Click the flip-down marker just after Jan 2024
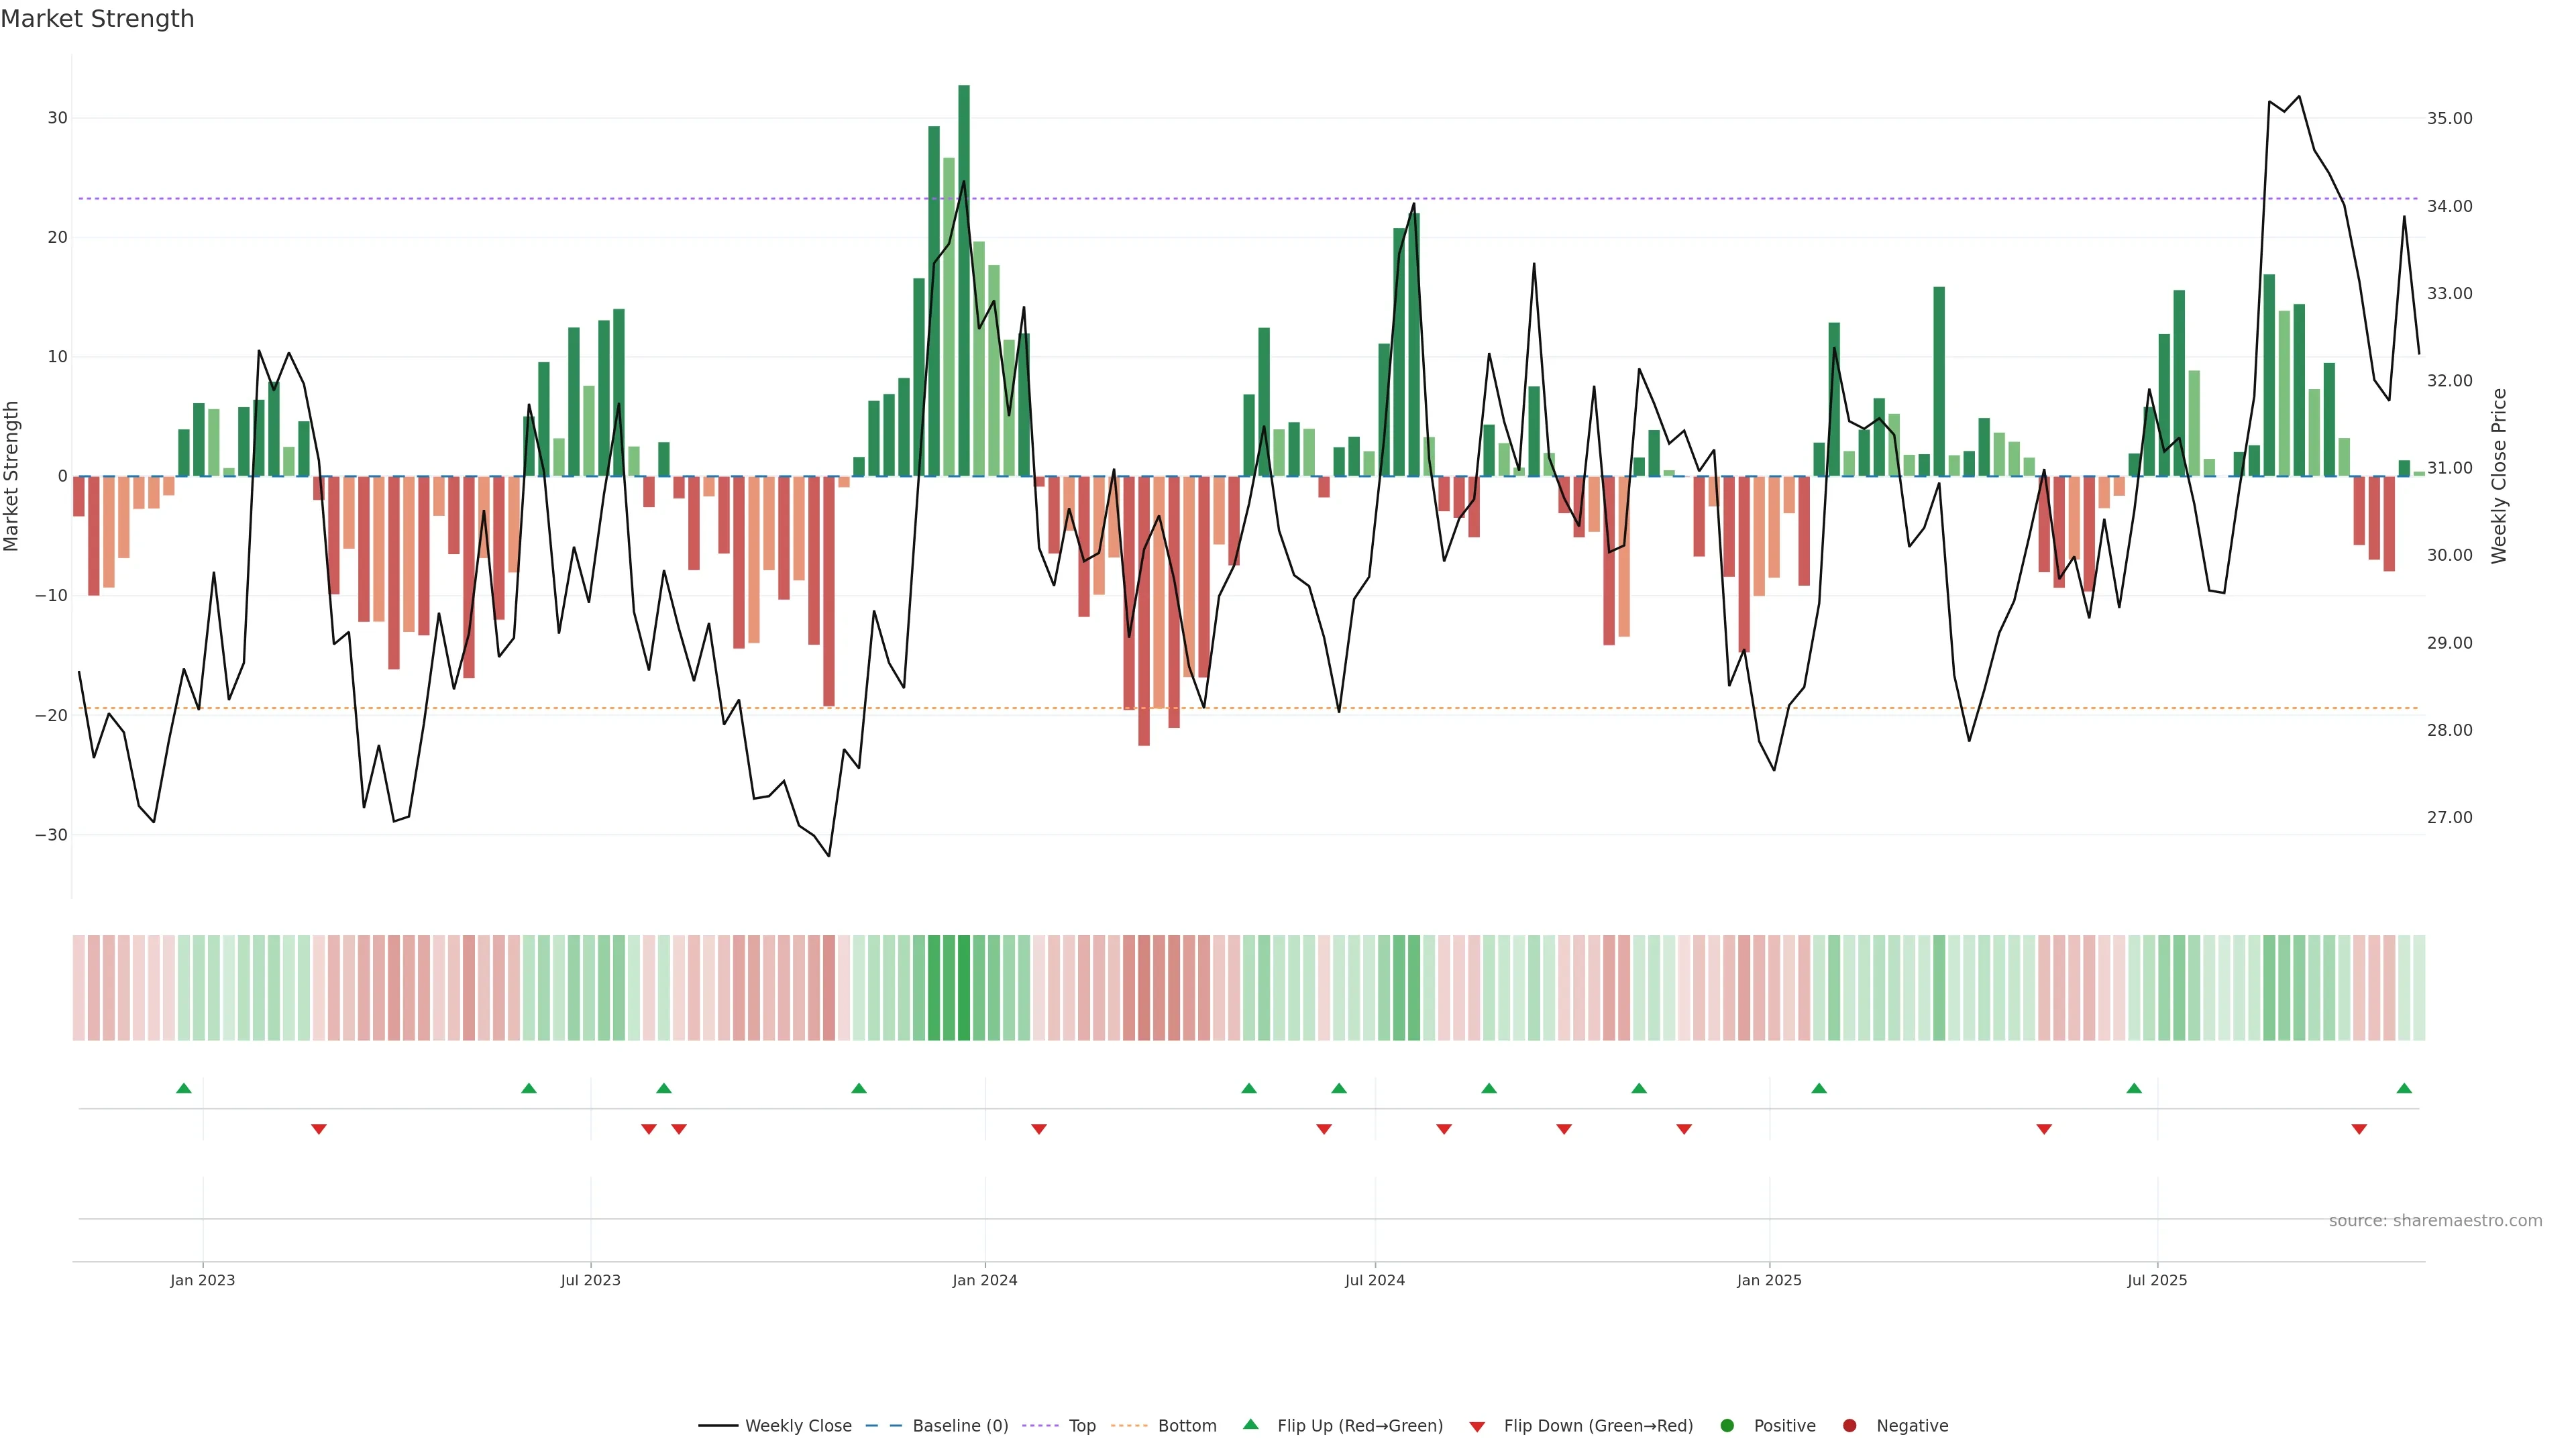2576x1449 pixels. click(x=1039, y=1129)
